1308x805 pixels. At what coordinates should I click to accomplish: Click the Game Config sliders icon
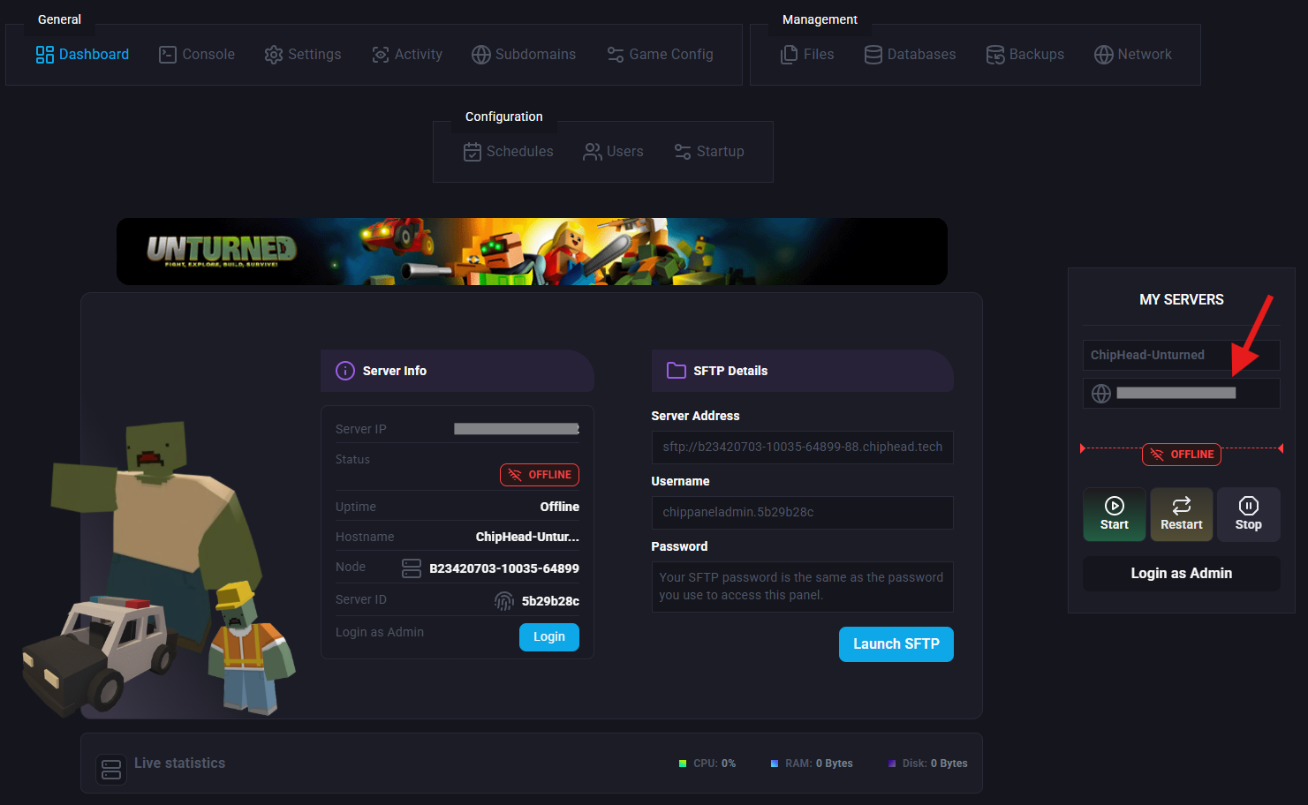(x=616, y=55)
